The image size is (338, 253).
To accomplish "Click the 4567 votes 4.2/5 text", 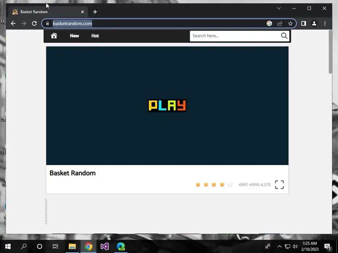I will tap(254, 184).
